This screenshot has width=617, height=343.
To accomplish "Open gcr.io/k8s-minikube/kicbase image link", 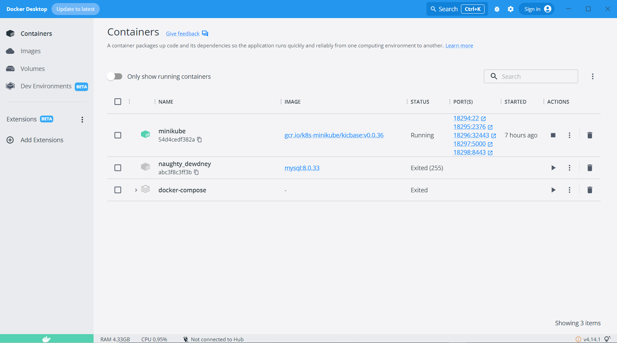I will [334, 135].
